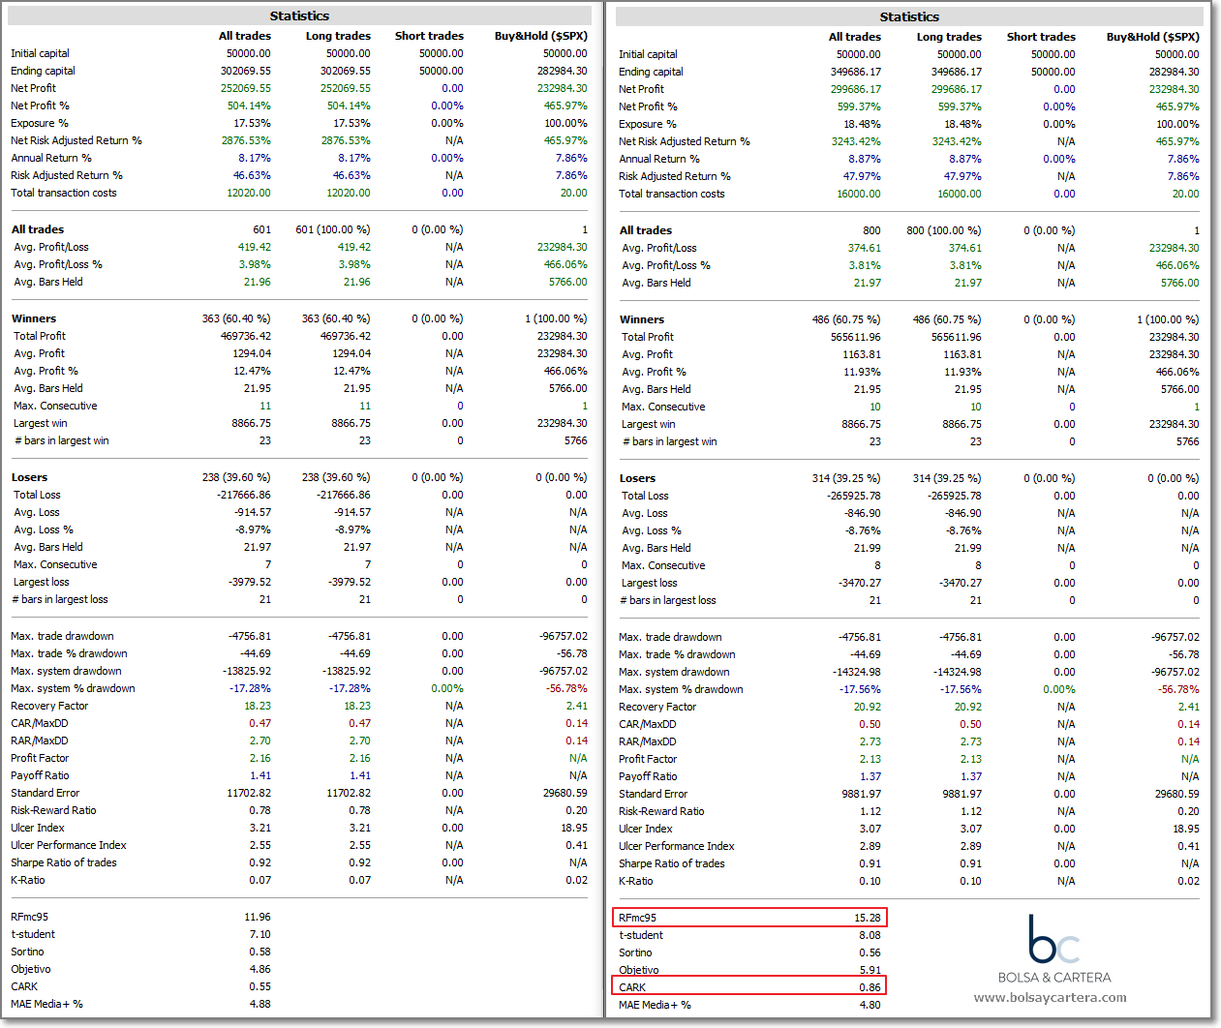The width and height of the screenshot is (1221, 1028).
Task: Select the Objetivo value 5.91
Action: pos(870,970)
